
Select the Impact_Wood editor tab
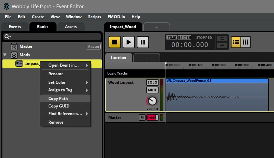point(123,27)
